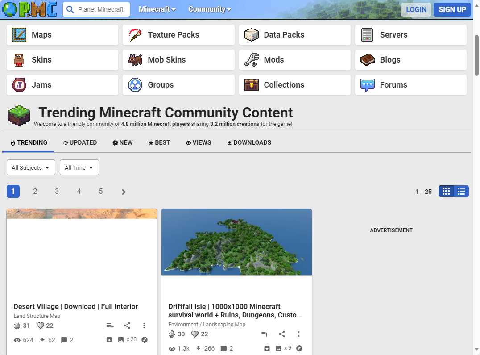
Task: Select the Updated tab
Action: coord(80,143)
